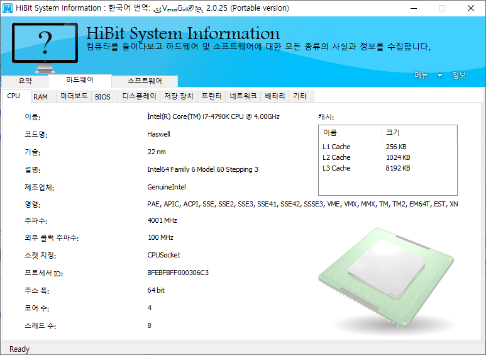
Task: Switch to the 소프트웨어 tab
Action: pyautogui.click(x=145, y=81)
